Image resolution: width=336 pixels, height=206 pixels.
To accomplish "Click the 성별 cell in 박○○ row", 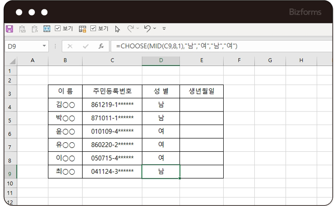I will [x=161, y=118].
